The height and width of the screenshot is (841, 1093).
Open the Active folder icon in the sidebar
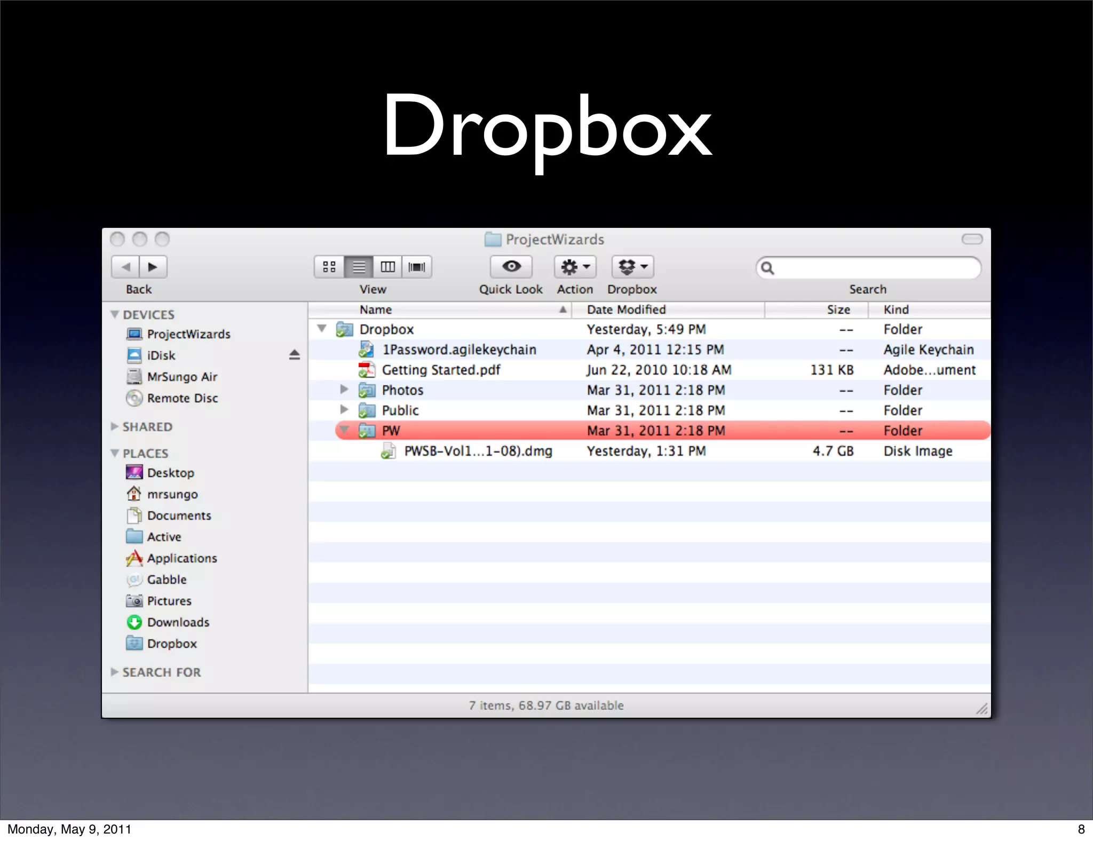point(134,536)
